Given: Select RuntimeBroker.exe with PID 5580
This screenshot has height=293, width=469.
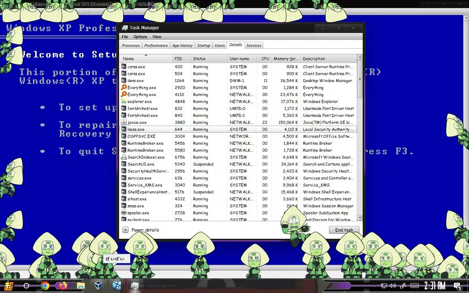Looking at the screenshot, I should 238,150.
